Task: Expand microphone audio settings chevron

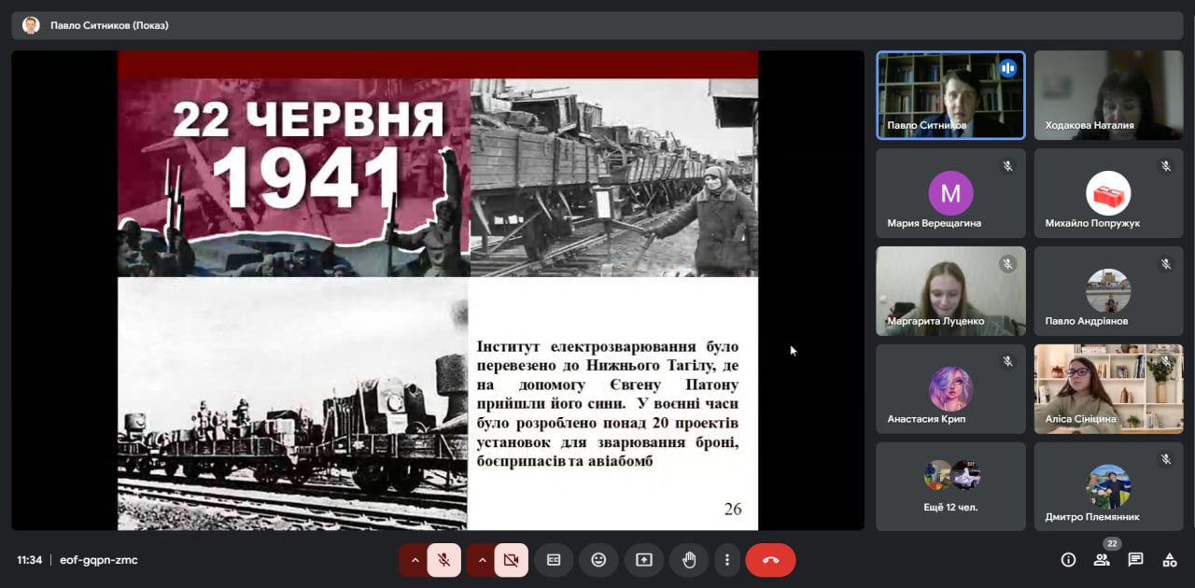Action: pyautogui.click(x=415, y=560)
